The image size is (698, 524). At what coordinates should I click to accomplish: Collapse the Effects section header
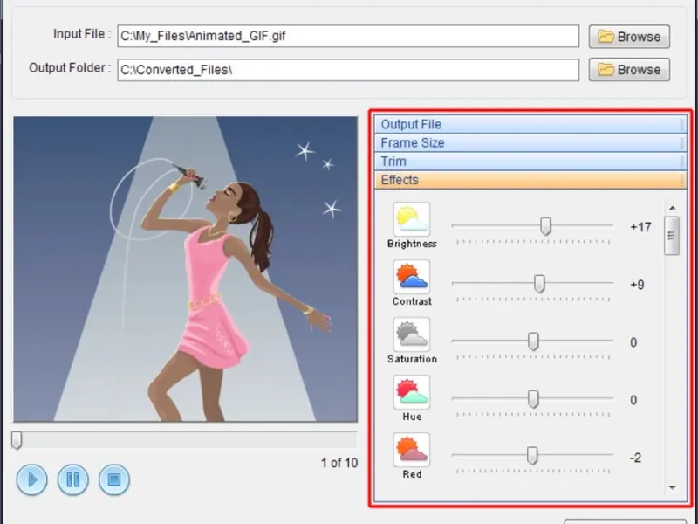click(x=530, y=180)
